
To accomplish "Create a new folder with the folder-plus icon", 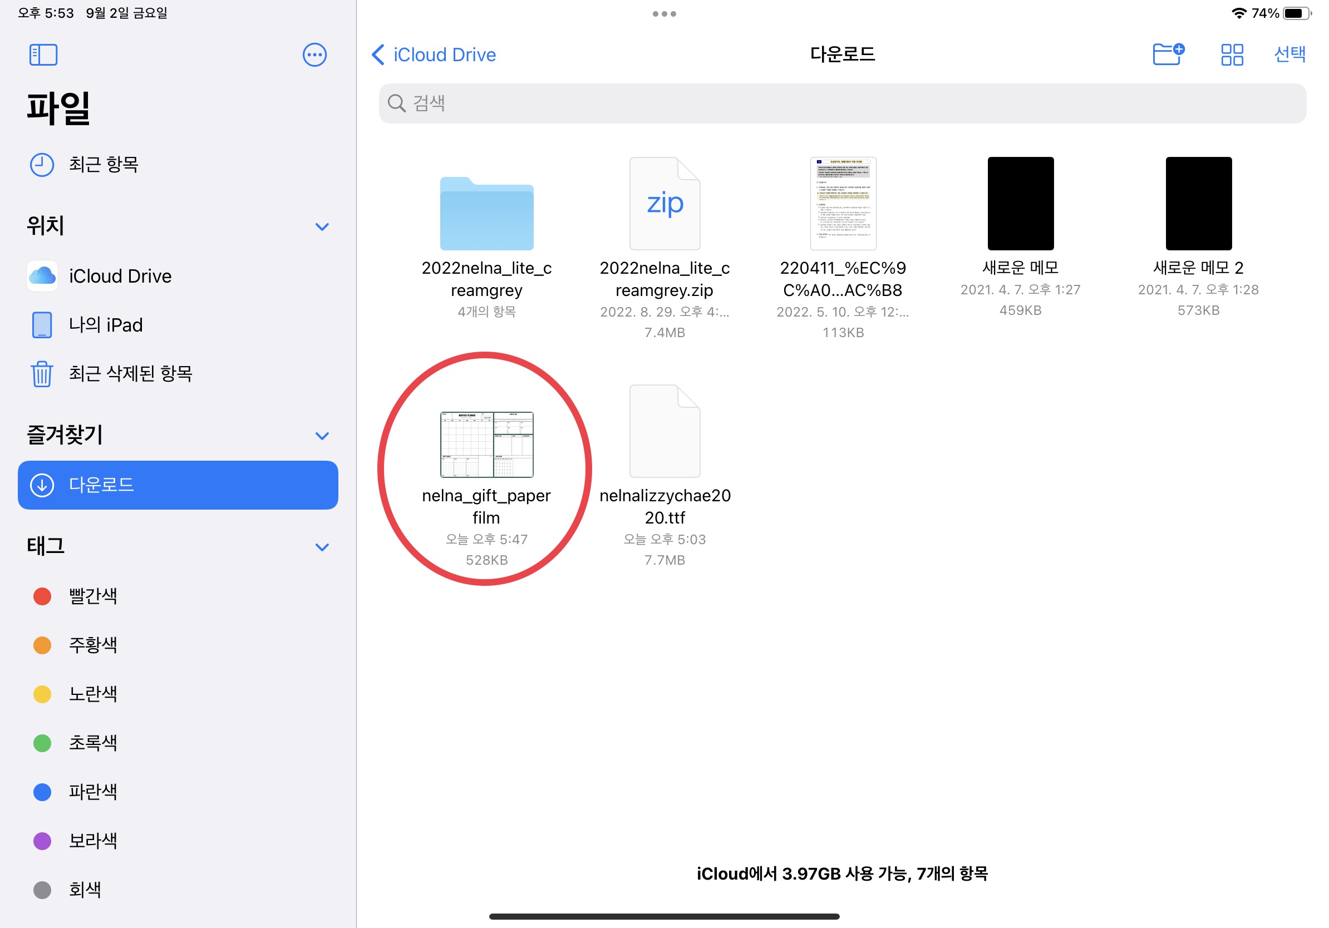I will 1168,55.
